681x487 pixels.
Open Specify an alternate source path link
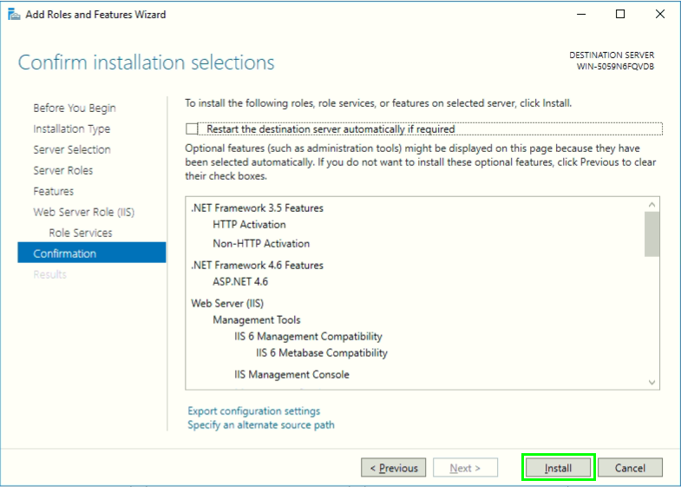click(261, 424)
